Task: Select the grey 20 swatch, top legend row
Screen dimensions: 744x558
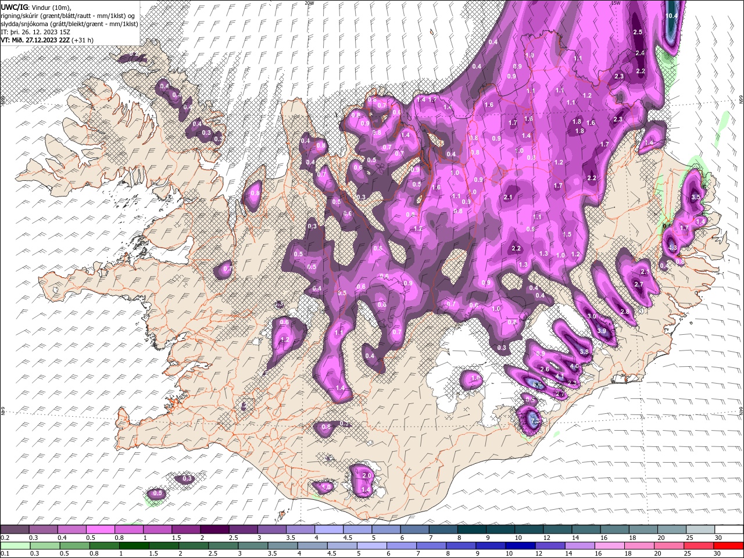Action: [x=672, y=530]
